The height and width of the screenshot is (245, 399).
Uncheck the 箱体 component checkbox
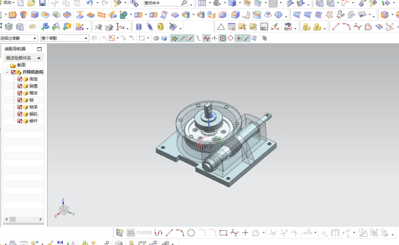[19, 93]
